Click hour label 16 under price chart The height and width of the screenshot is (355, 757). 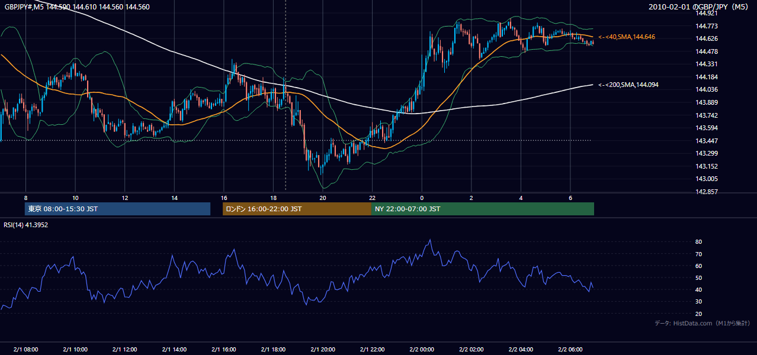click(223, 198)
